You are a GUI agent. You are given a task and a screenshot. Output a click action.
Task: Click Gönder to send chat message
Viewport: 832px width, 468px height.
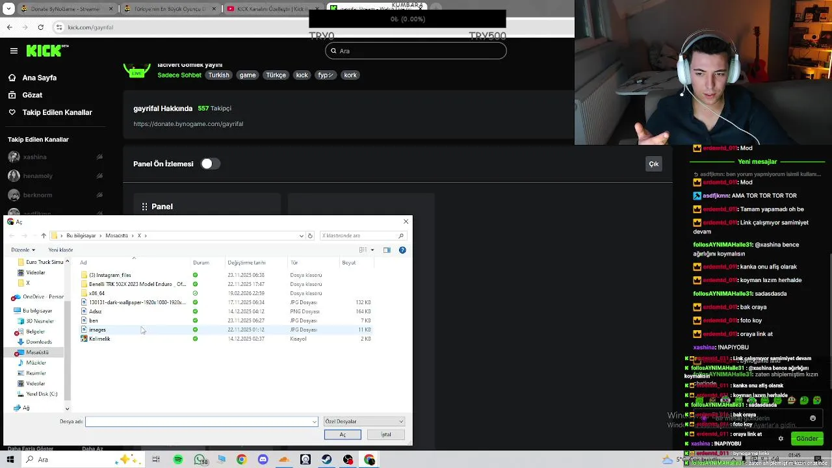click(807, 439)
